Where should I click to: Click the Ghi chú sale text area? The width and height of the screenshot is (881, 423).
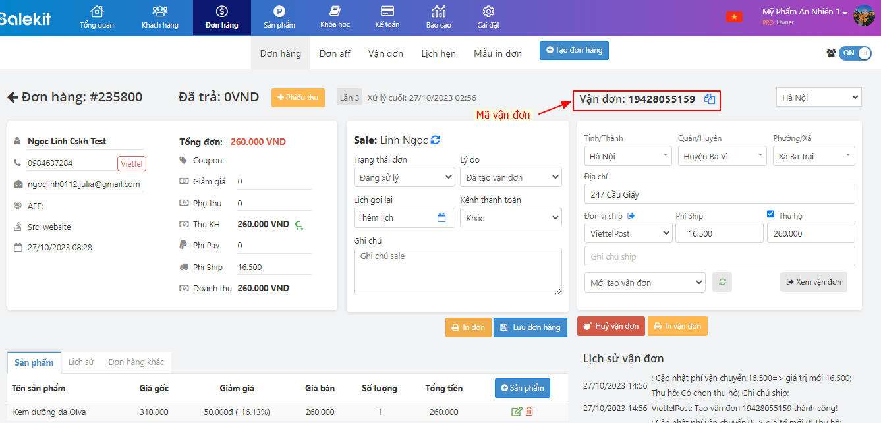[457, 271]
